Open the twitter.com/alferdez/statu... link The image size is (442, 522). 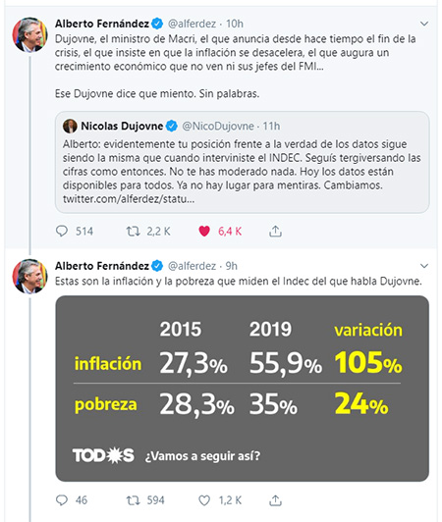[x=129, y=199]
